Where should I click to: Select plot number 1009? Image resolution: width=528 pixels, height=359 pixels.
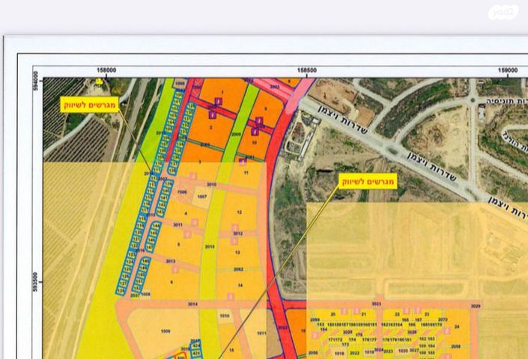[x=166, y=331]
